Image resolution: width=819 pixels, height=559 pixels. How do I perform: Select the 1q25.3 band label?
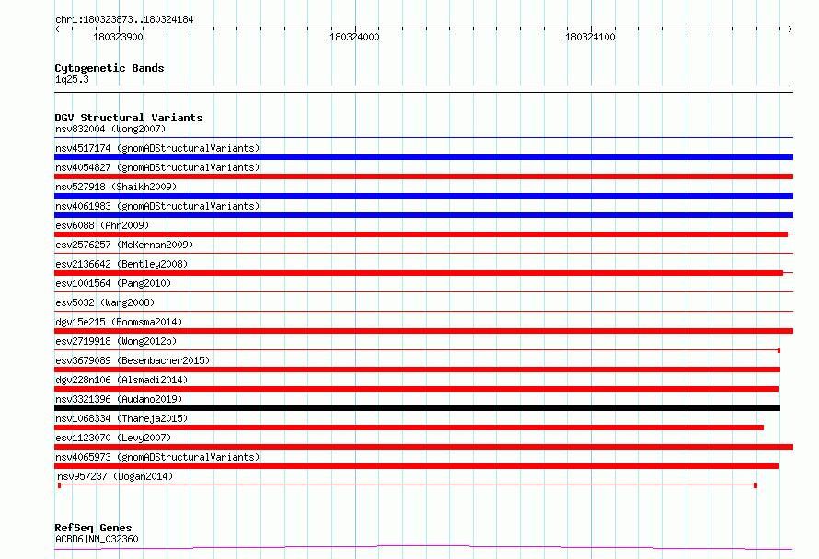coord(72,79)
